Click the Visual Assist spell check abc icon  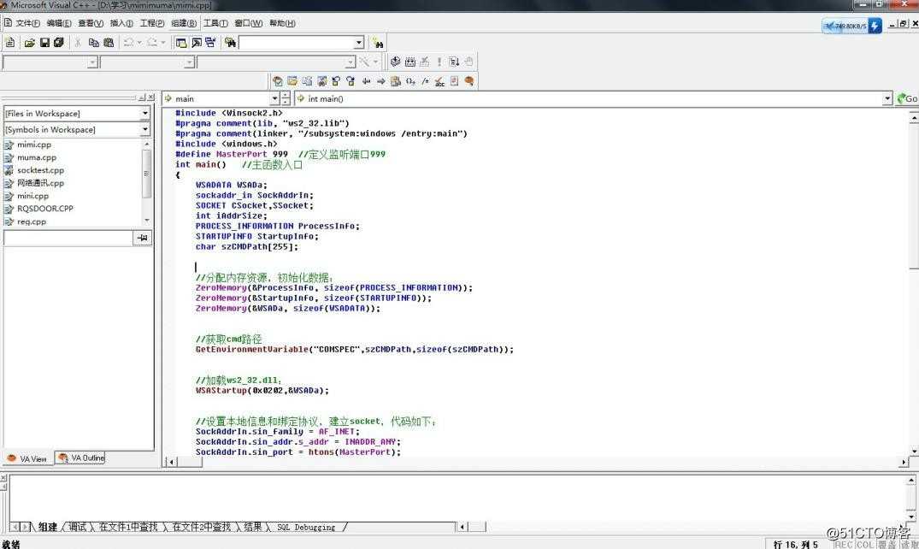pyautogui.click(x=439, y=81)
